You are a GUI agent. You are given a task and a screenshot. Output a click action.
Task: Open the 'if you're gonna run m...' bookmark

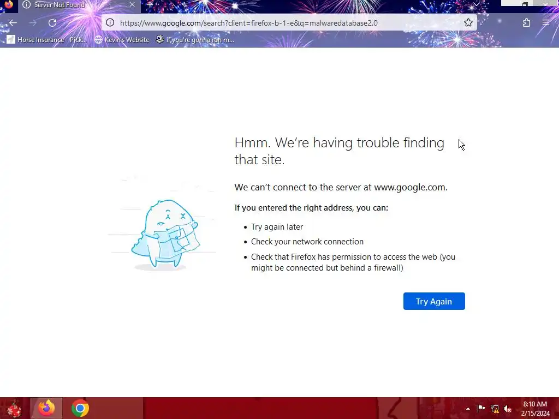[195, 39]
